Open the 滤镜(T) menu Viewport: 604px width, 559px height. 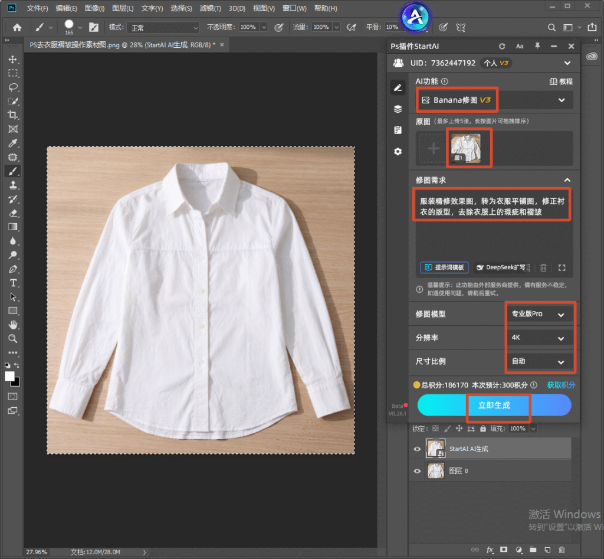211,8
